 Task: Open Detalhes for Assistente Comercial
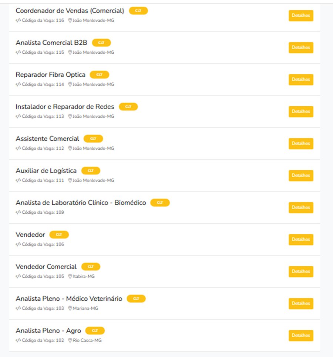pos(301,143)
